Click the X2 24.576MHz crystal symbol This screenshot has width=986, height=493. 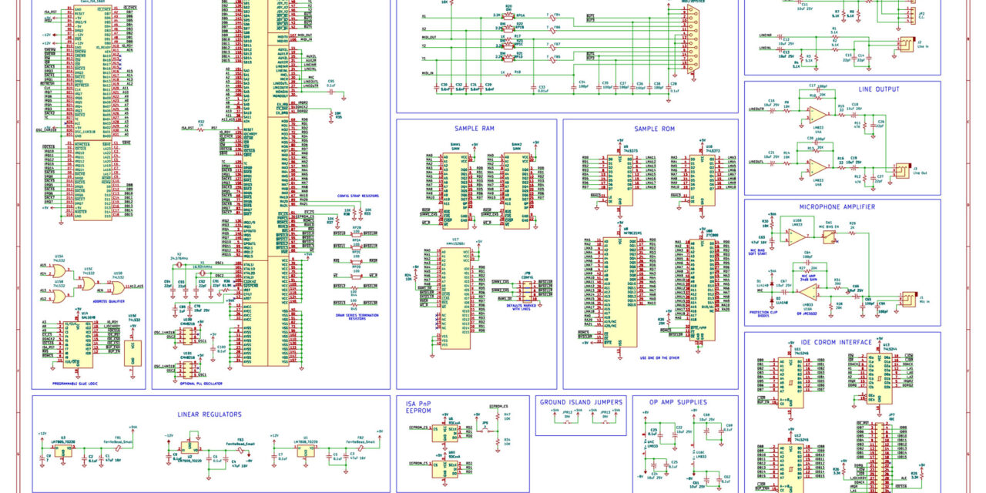pos(179,264)
